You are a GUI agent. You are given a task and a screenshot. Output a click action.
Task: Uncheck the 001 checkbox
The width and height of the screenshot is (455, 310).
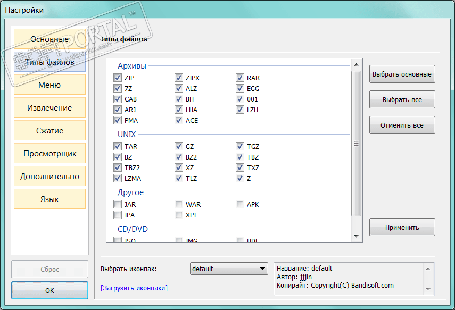click(x=240, y=99)
